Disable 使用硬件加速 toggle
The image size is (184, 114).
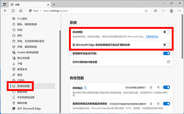(x=167, y=54)
